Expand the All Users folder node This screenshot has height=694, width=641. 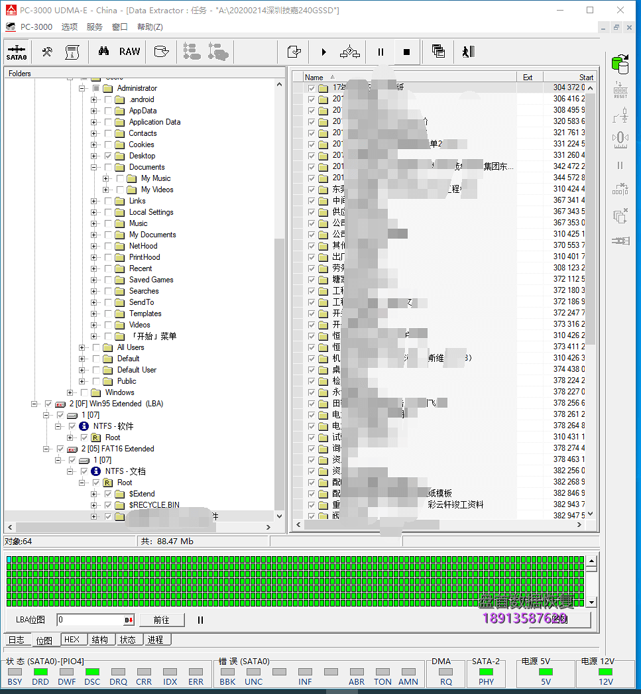click(x=82, y=347)
